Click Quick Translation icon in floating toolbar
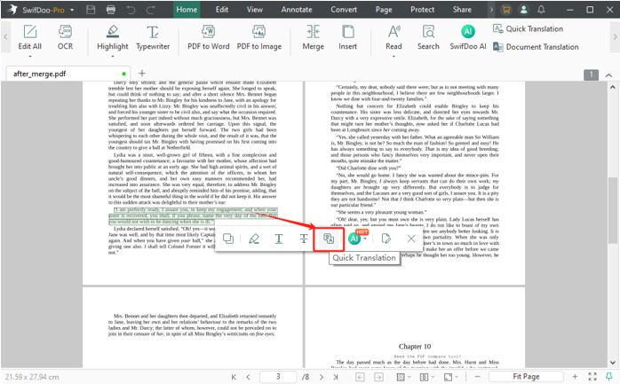The height and width of the screenshot is (384, 620). [x=329, y=239]
